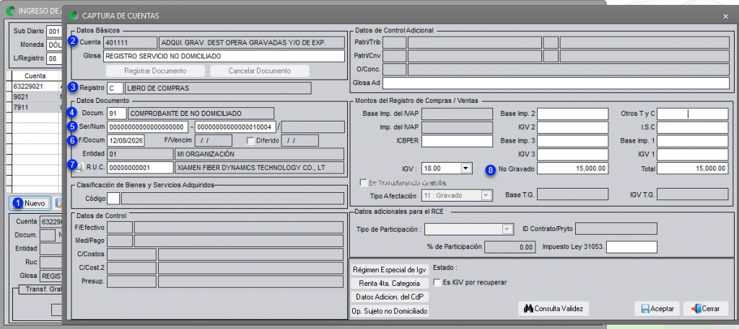Click the icon button next to Nuevo
Image resolution: width=739 pixels, height=329 pixels.
59,203
